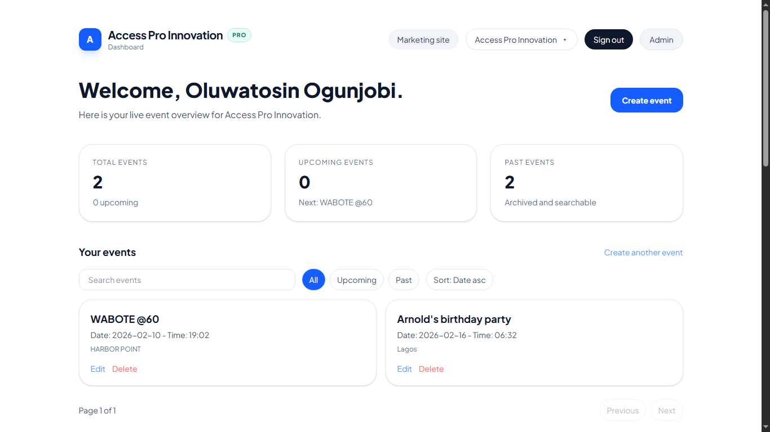The height and width of the screenshot is (432, 770).
Task: Delete Arnold's birthday party event
Action: [x=431, y=369]
